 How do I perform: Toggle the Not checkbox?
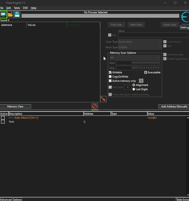click(x=165, y=46)
